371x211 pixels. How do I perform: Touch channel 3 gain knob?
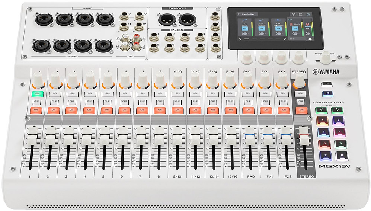pos(73,80)
